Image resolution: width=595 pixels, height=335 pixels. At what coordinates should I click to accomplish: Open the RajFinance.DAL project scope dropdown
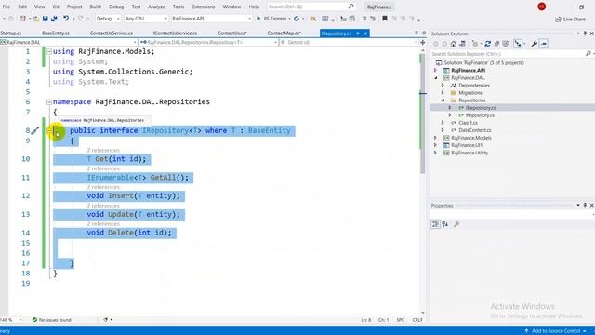click(69, 42)
